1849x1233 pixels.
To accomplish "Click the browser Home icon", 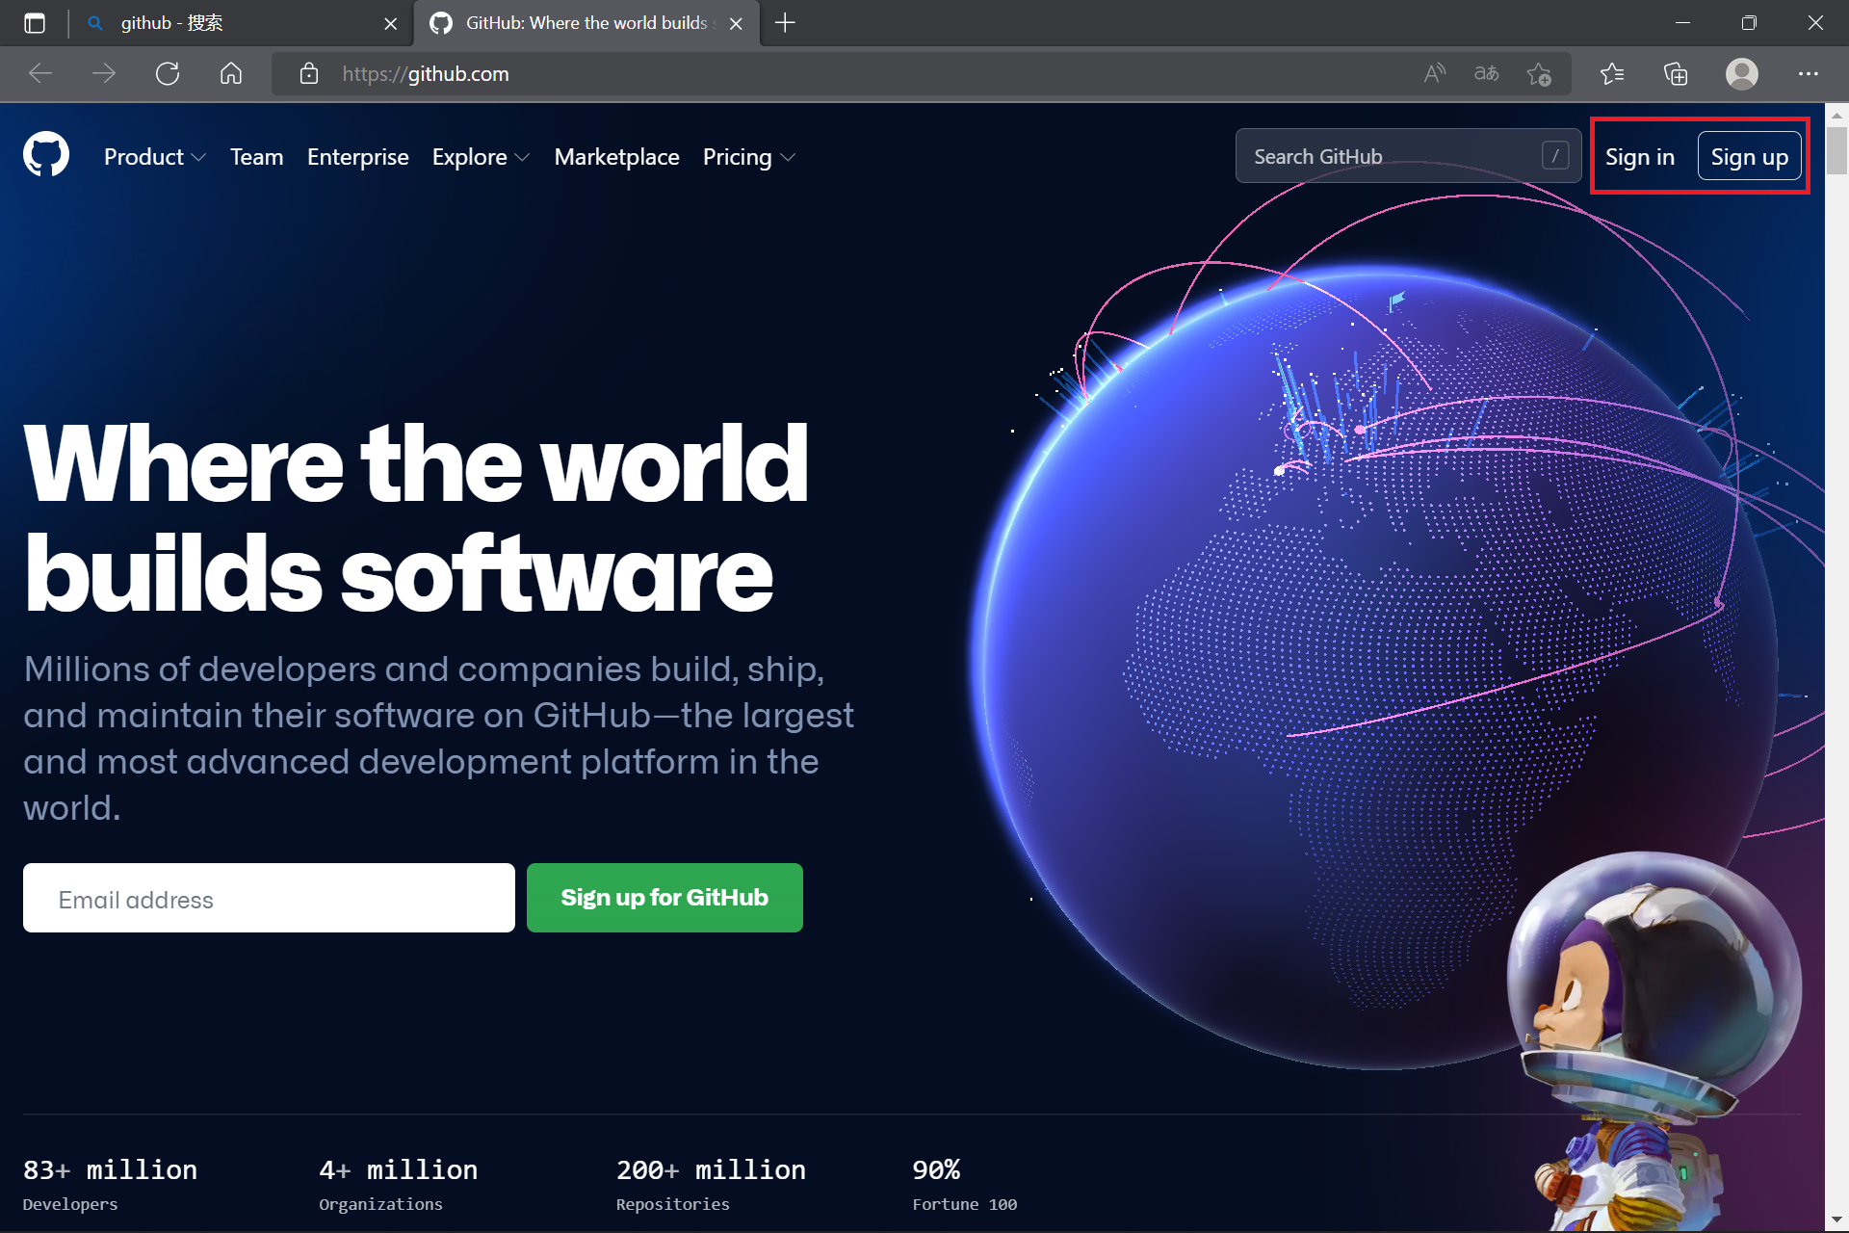I will point(231,74).
